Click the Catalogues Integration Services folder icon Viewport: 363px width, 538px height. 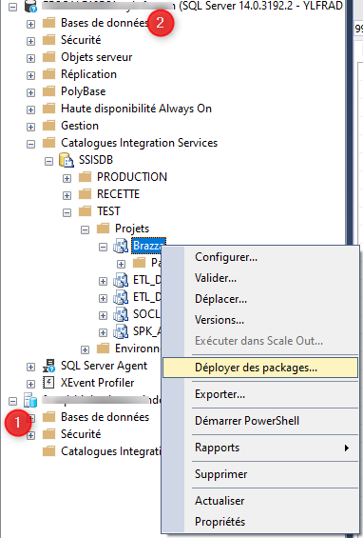coord(49,143)
